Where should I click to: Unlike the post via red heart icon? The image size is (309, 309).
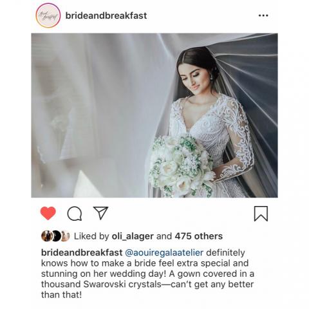coord(48,213)
